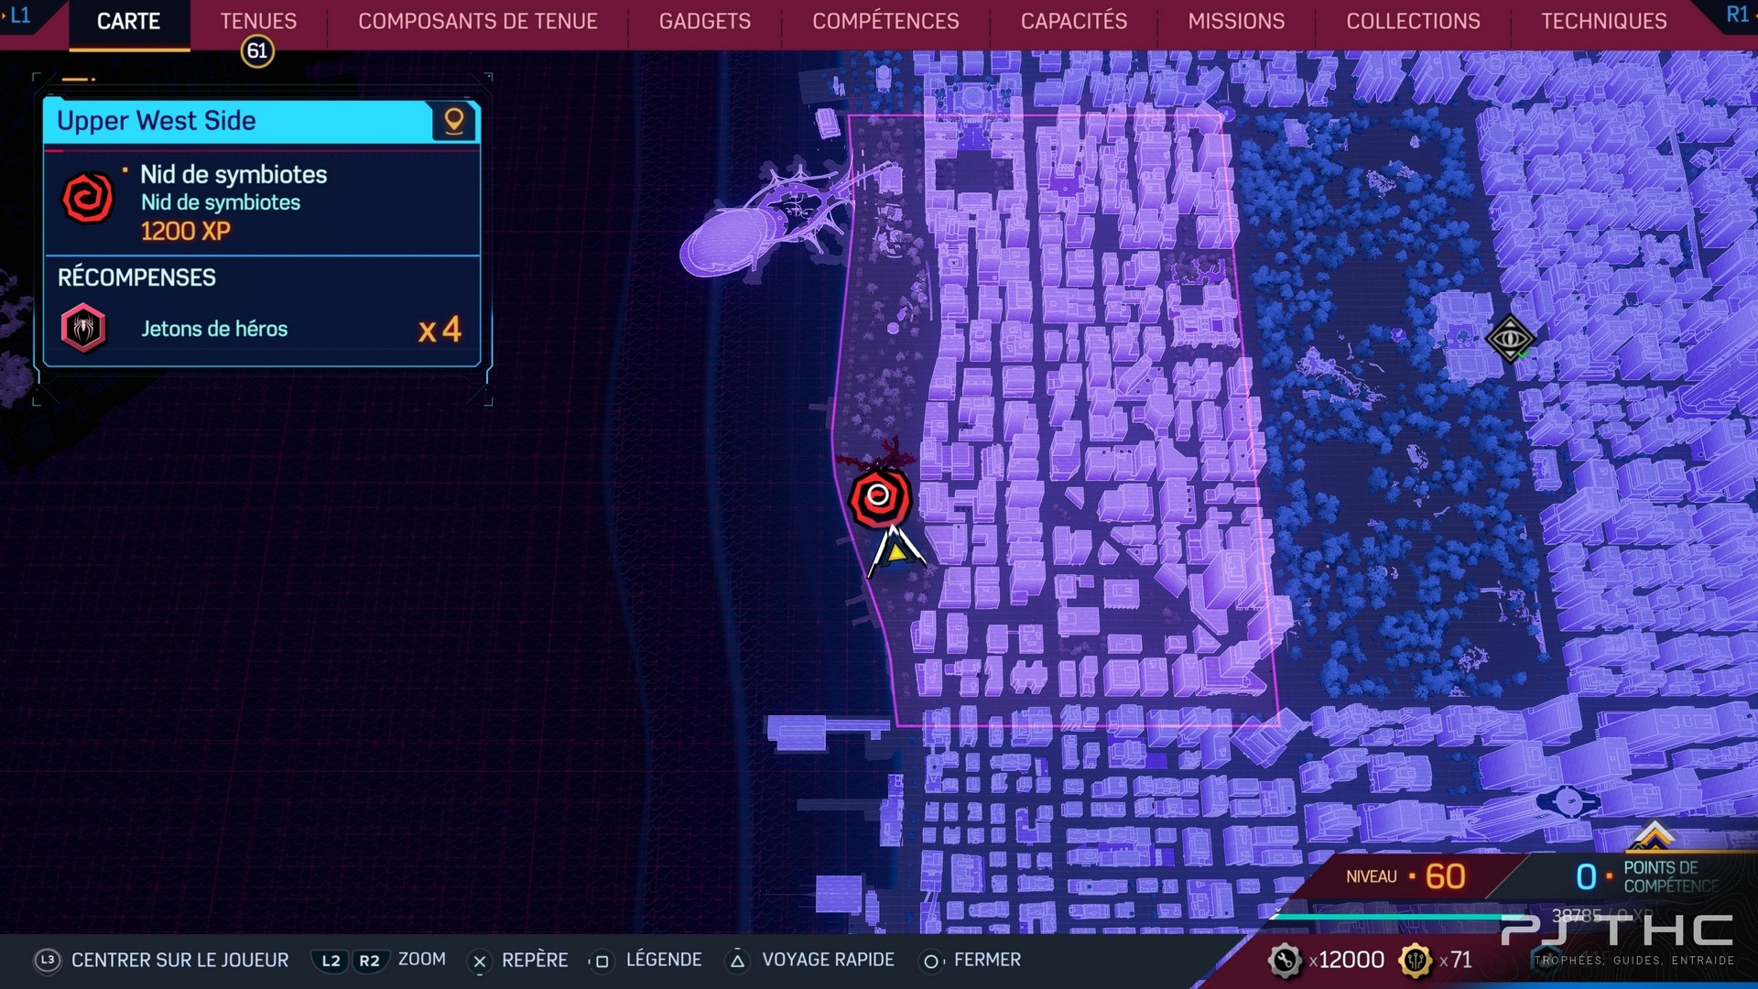The width and height of the screenshot is (1758, 989).
Task: Click the circle button icon for FERMER
Action: click(930, 961)
